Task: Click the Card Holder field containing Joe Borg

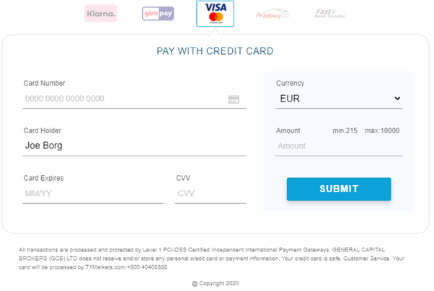Action: tap(134, 145)
